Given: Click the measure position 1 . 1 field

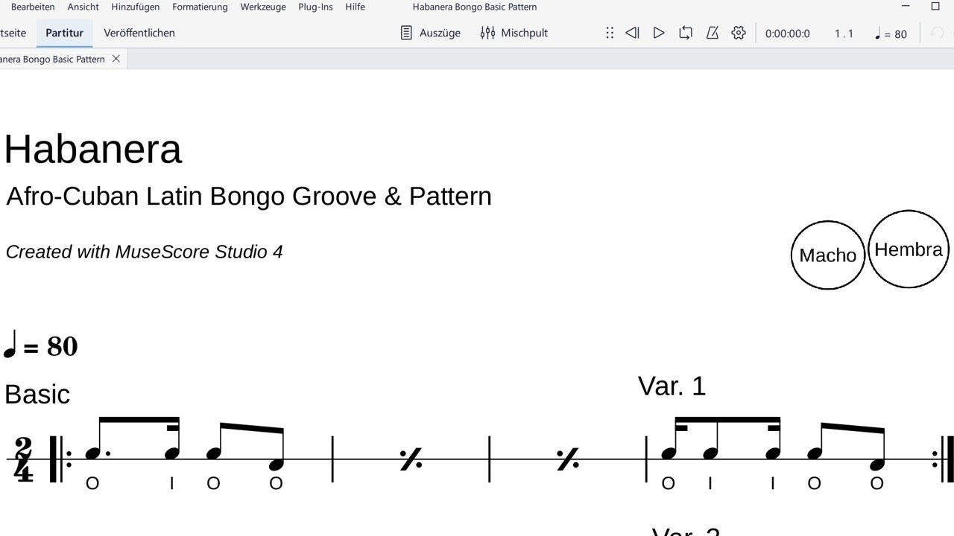Looking at the screenshot, I should pos(844,33).
